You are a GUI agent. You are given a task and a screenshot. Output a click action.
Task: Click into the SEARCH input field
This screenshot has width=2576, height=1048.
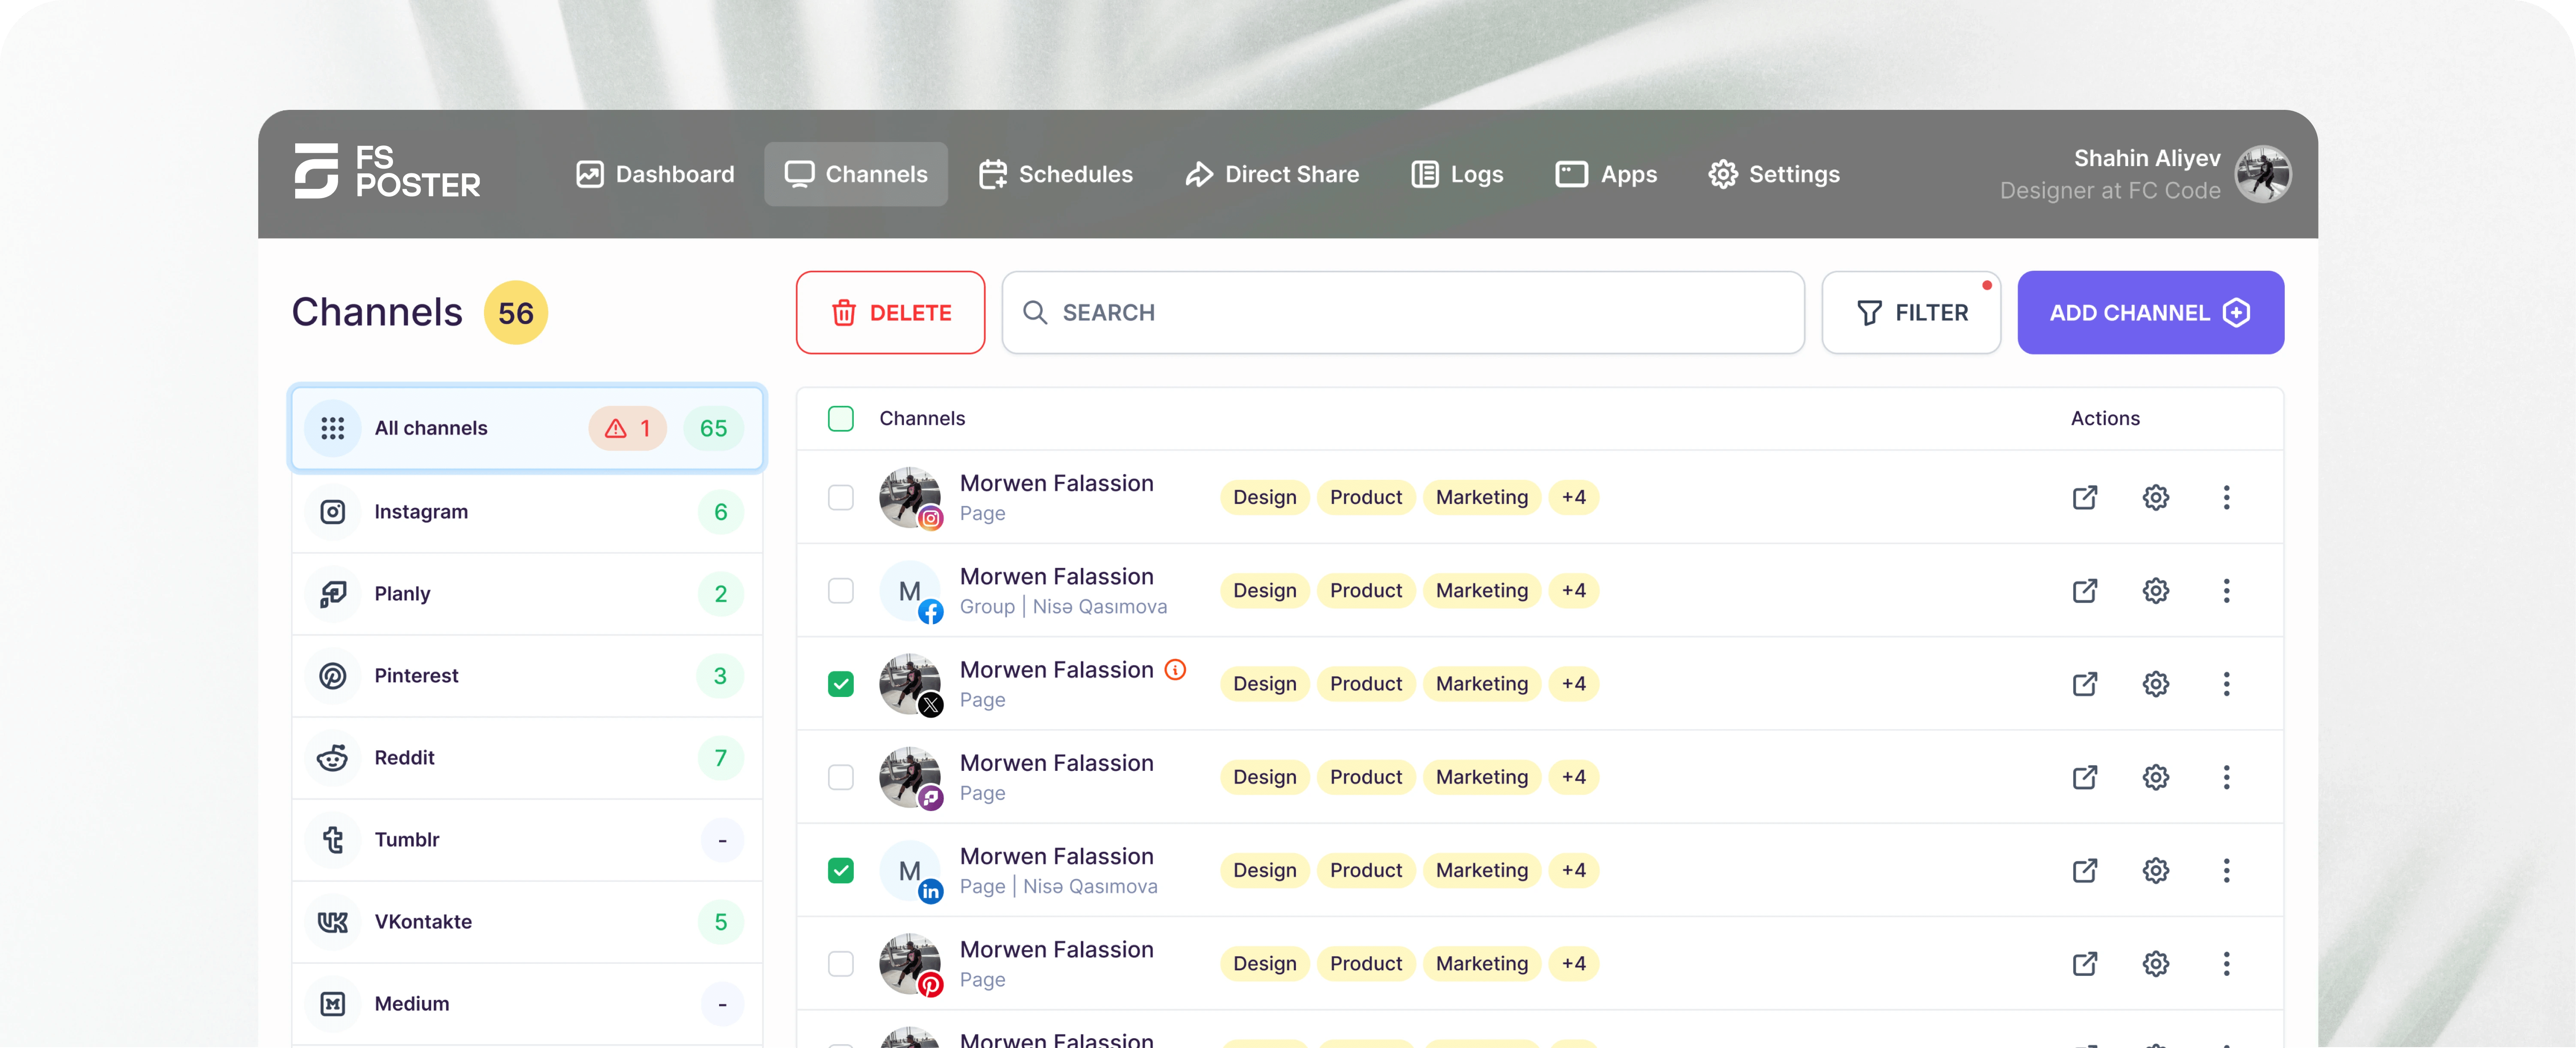[x=1402, y=312]
